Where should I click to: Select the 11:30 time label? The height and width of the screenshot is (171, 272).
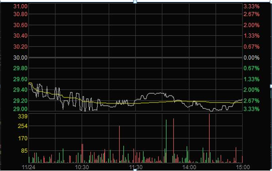(136, 167)
